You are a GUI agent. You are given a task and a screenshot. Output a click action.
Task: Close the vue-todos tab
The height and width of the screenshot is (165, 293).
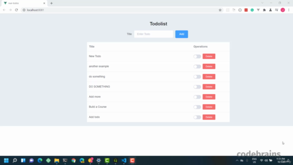point(44,3)
